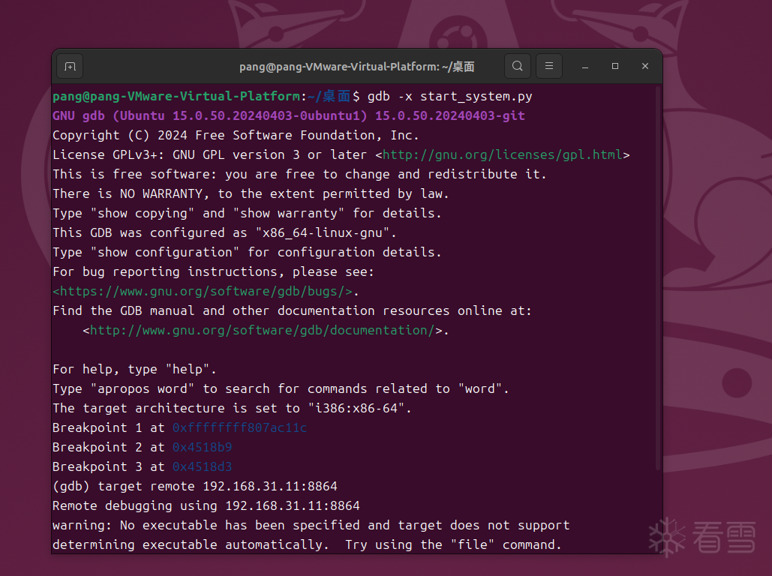The height and width of the screenshot is (576, 772).
Task: Click the pang@pang-VMware-Virtual-Platform shell prompt
Action: (176, 96)
